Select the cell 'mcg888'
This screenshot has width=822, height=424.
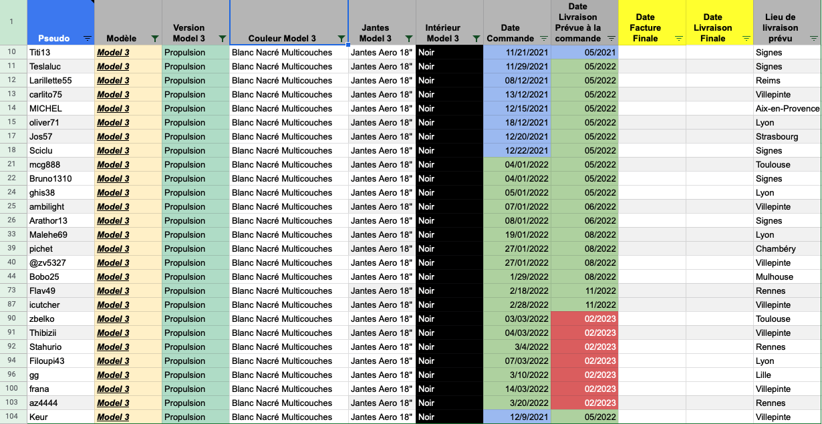coord(61,164)
